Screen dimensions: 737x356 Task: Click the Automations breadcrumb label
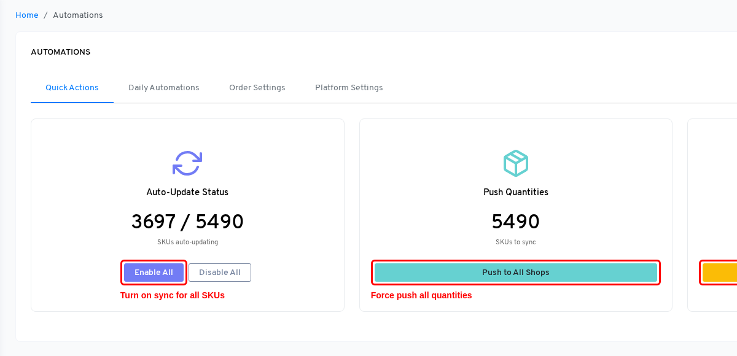click(78, 15)
